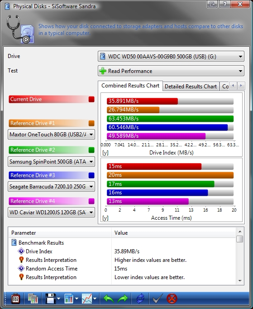Click the copy-to-clipboard toolbar icon
Viewport: 253px width, 309px height.
[33, 299]
